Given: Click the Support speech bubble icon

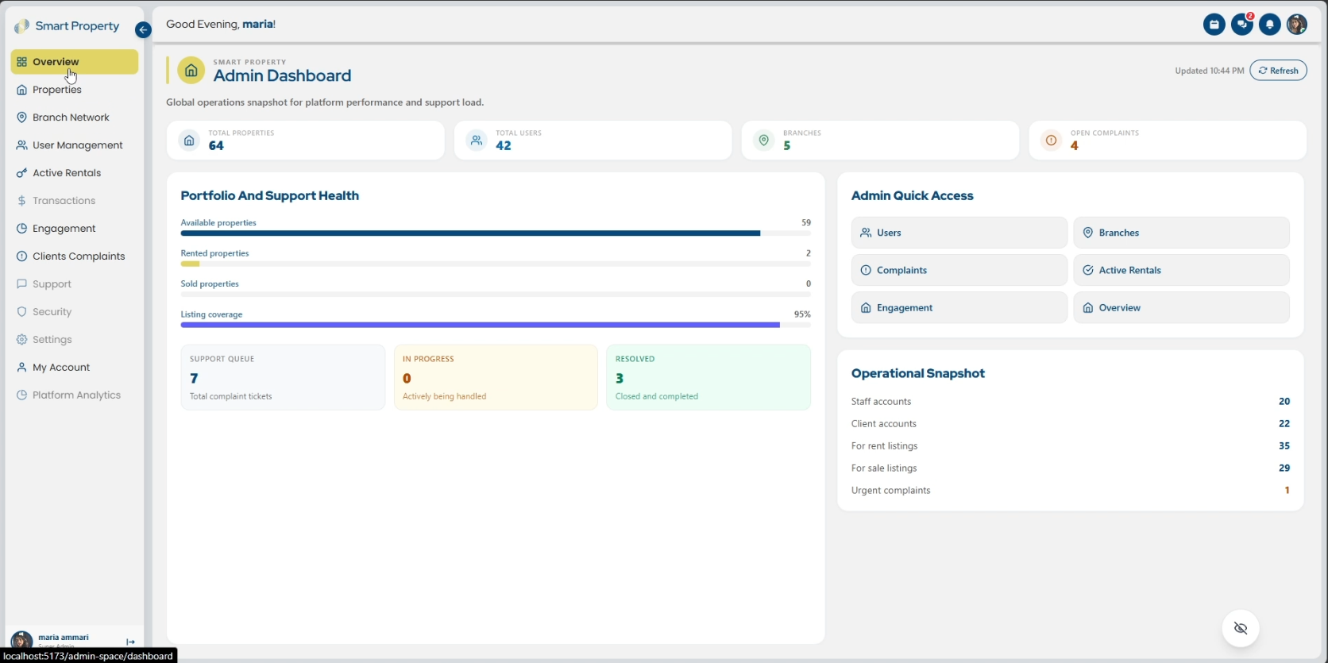Looking at the screenshot, I should tap(21, 284).
